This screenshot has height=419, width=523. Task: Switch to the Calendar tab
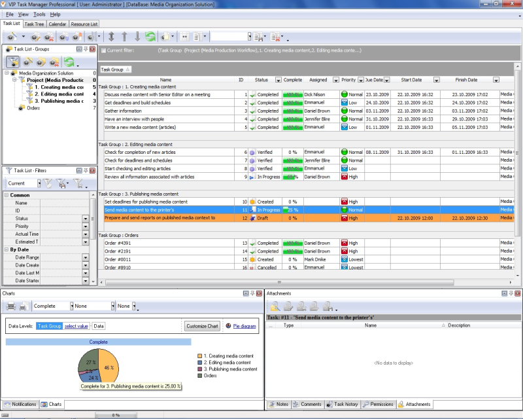pyautogui.click(x=57, y=24)
